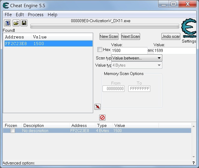The width and height of the screenshot is (199, 168).
Task: Open the process list computer icon
Action: coord(7,23)
